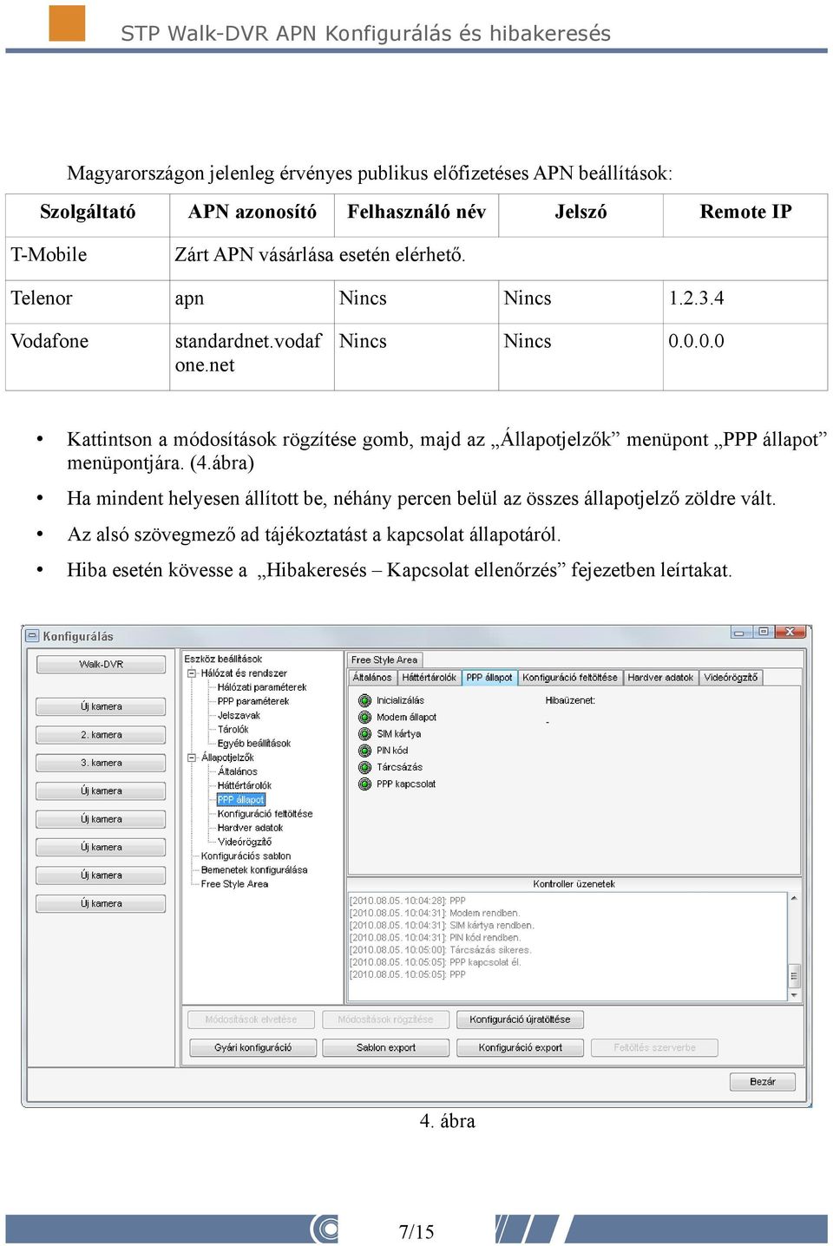Click the 1.2.3.4 Remote IP cell

744,301
